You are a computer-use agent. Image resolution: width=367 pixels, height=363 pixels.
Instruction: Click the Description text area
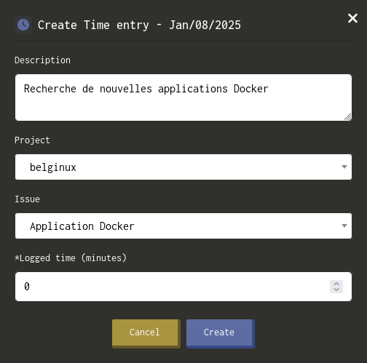pos(183,97)
